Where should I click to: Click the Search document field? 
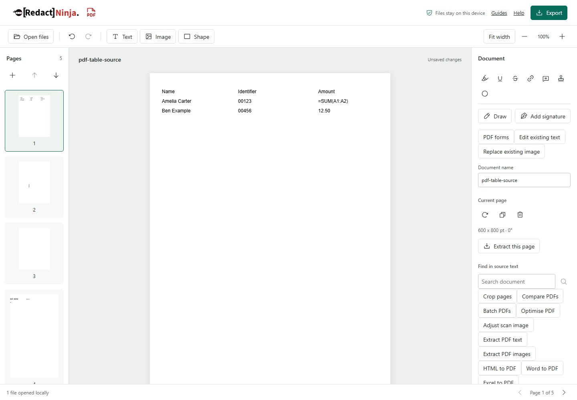click(x=516, y=281)
